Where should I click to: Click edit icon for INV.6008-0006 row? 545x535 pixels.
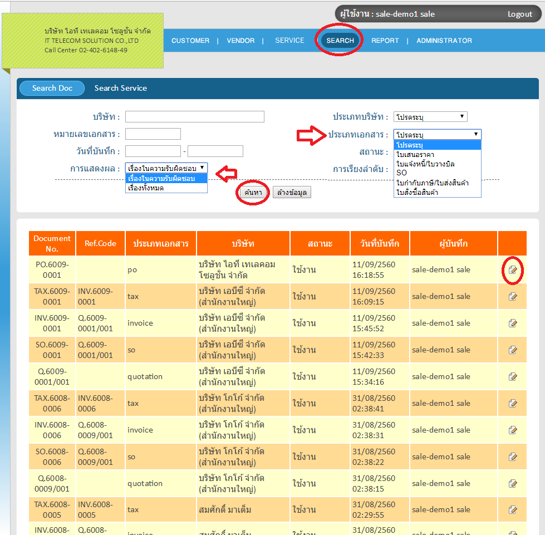(x=513, y=430)
